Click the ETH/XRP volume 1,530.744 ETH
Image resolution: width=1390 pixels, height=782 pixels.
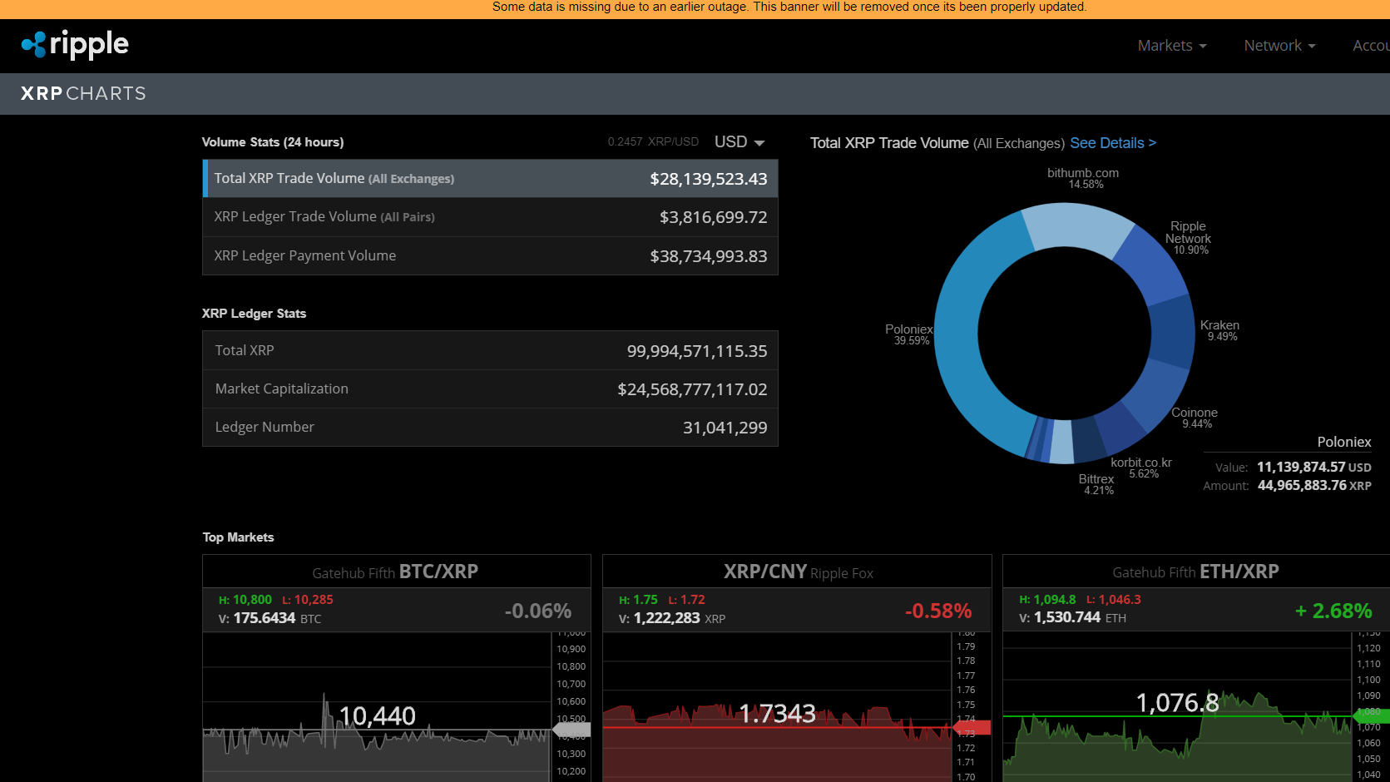tap(1073, 618)
